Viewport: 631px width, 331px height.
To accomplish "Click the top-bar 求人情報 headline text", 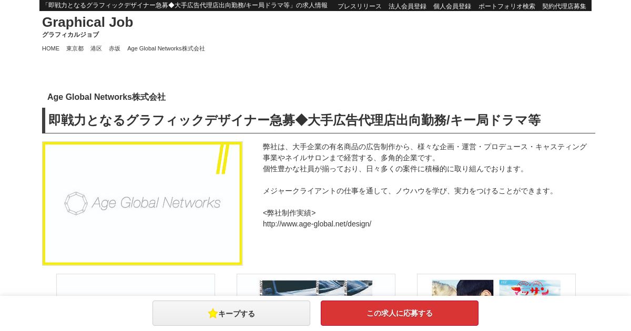I will coord(185,5).
